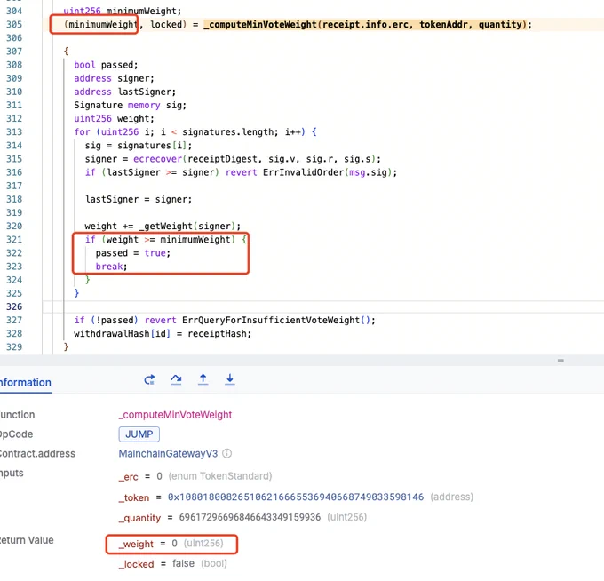
Task: Click the first debugger icon, a curved return arrow
Action: pos(149,380)
